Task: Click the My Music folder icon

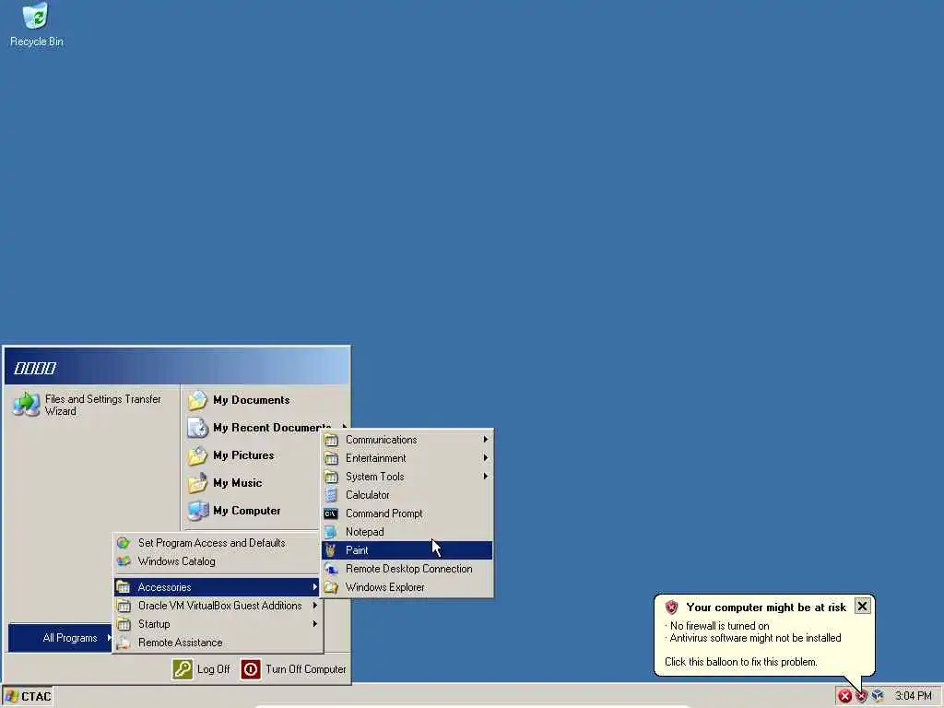Action: 197,483
